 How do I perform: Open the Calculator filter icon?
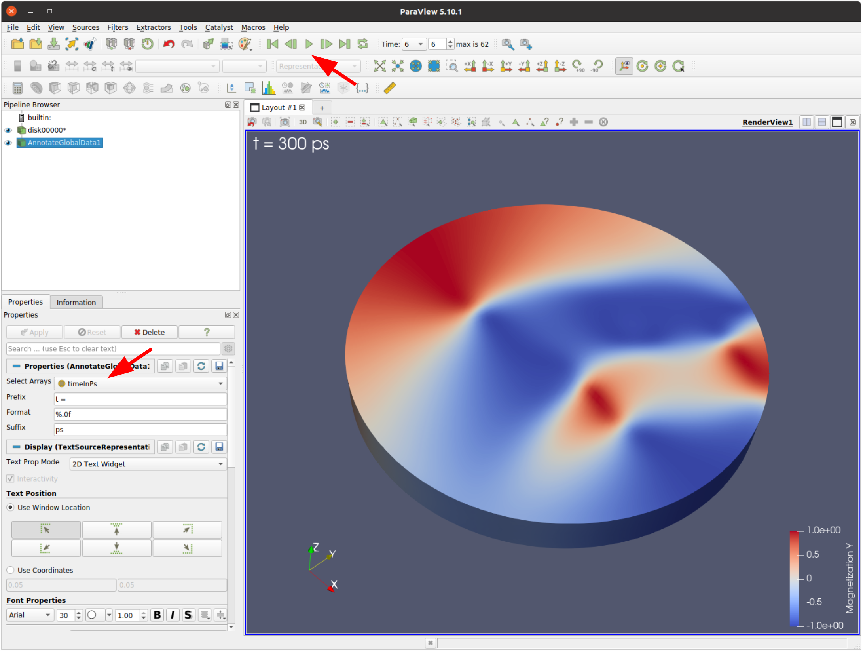(17, 88)
